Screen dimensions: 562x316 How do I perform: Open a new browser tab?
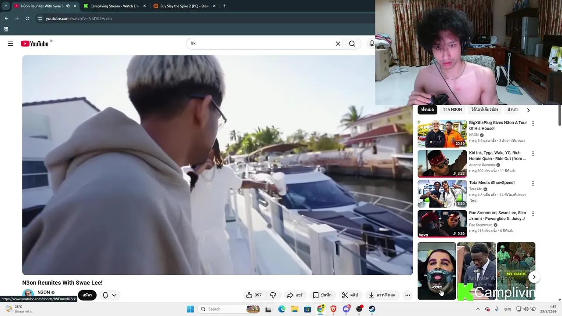point(225,6)
